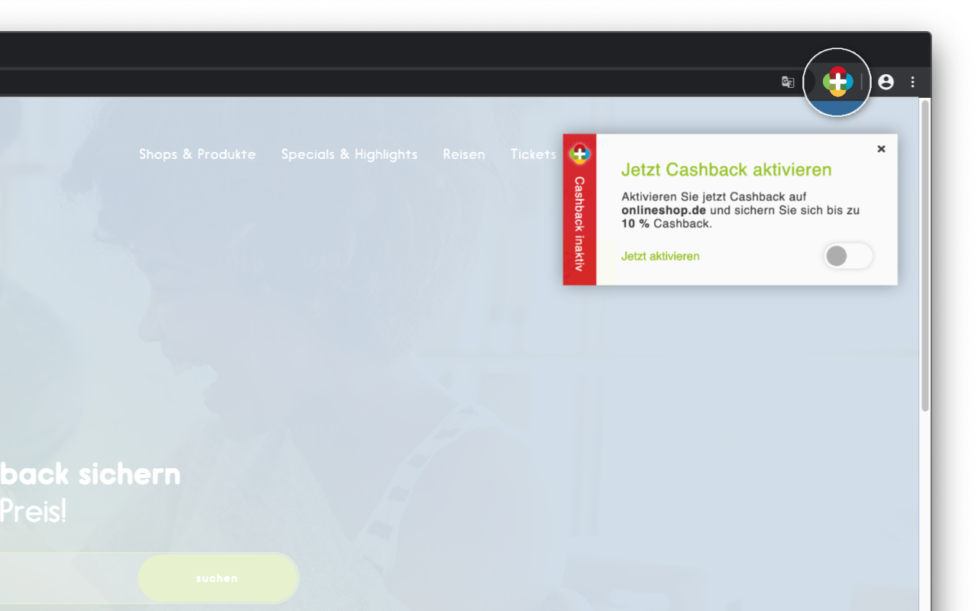Open the Specials & Highlights menu

pos(349,154)
